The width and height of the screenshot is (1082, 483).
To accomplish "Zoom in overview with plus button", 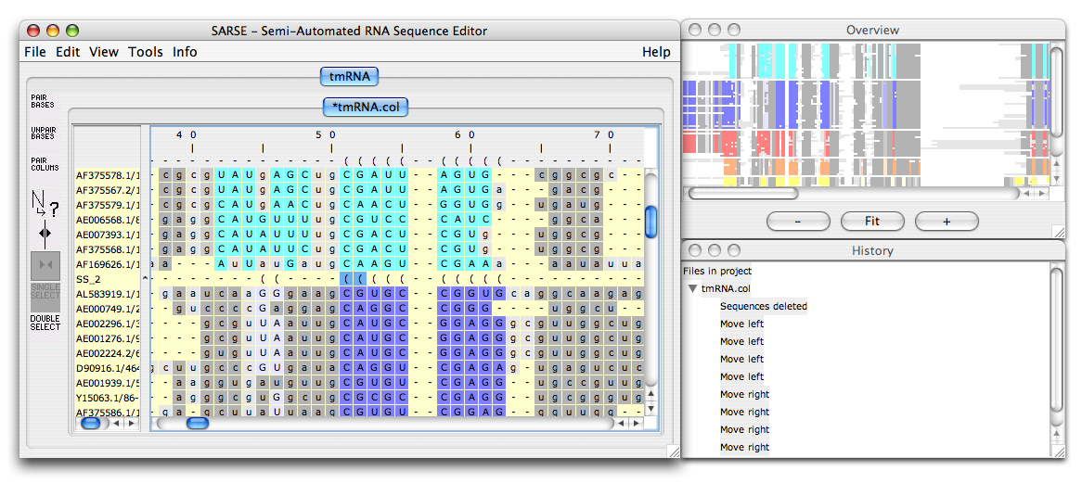I will pos(946,222).
